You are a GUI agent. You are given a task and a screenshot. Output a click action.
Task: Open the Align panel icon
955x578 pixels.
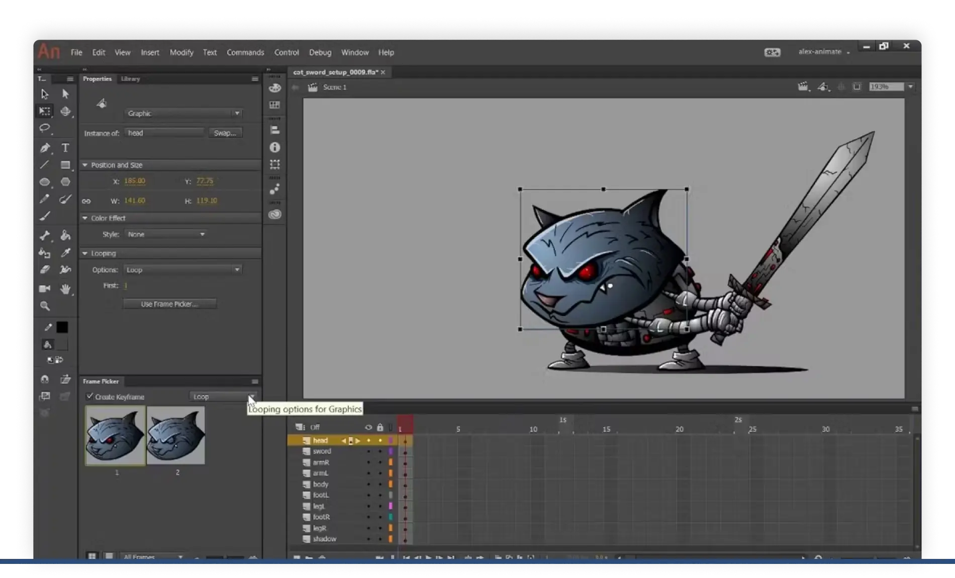[x=274, y=130]
